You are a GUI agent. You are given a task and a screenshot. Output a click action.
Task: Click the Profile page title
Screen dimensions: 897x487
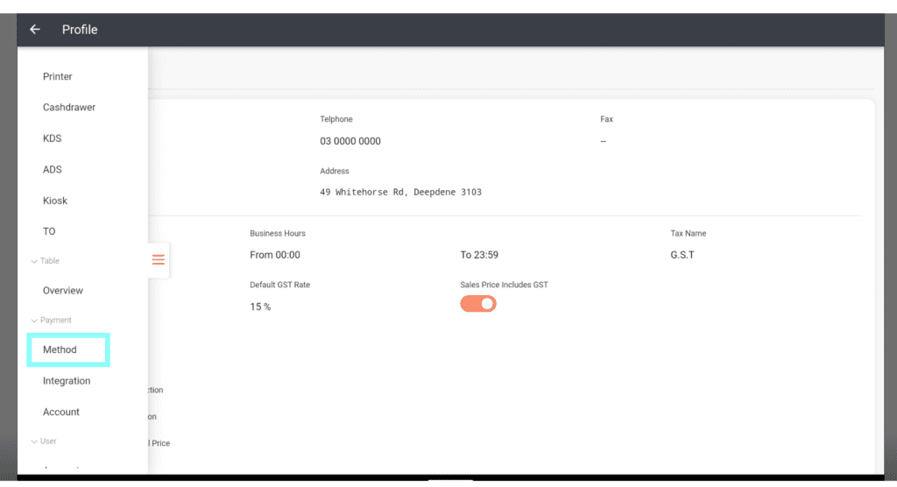(x=80, y=30)
